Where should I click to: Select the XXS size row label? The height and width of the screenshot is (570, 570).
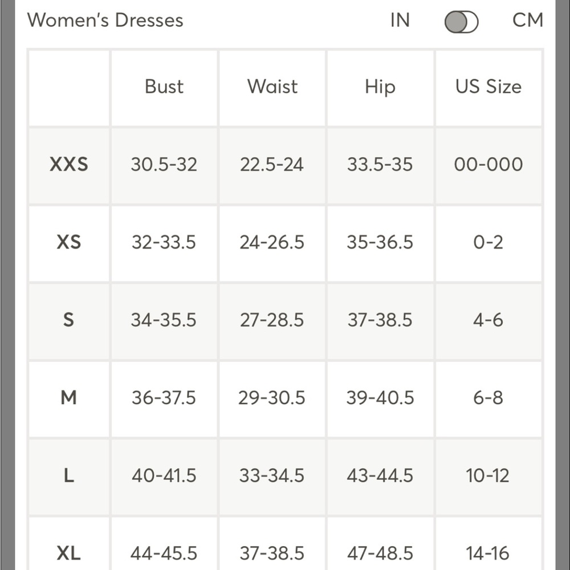click(69, 164)
